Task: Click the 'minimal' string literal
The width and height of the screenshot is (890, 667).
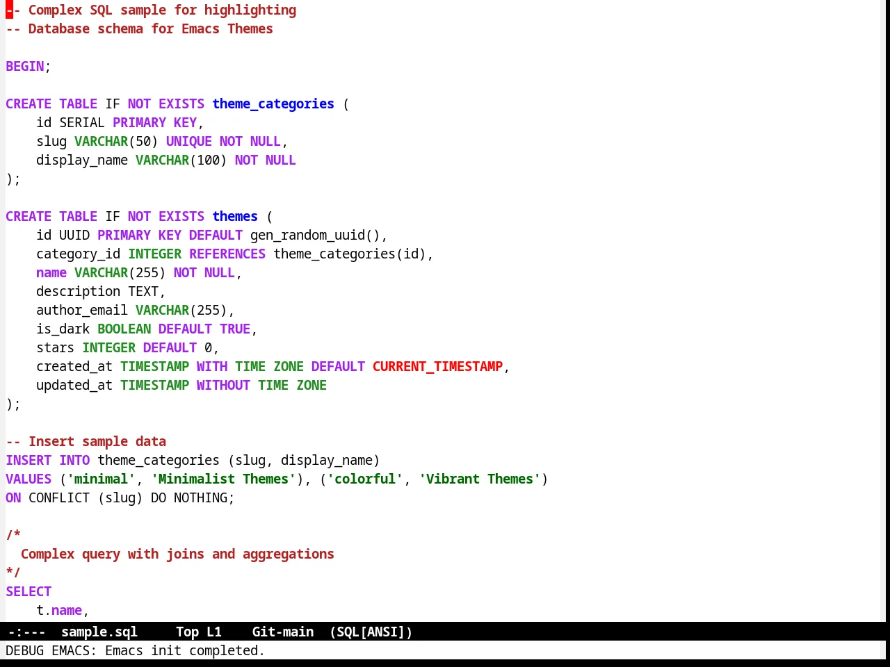Action: (x=102, y=479)
